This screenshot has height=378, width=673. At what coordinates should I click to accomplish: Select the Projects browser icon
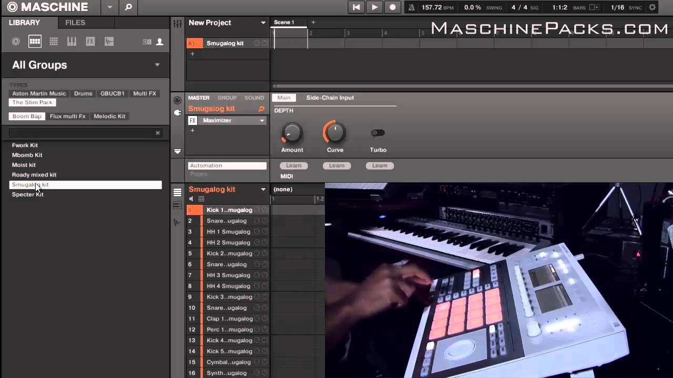coord(16,41)
